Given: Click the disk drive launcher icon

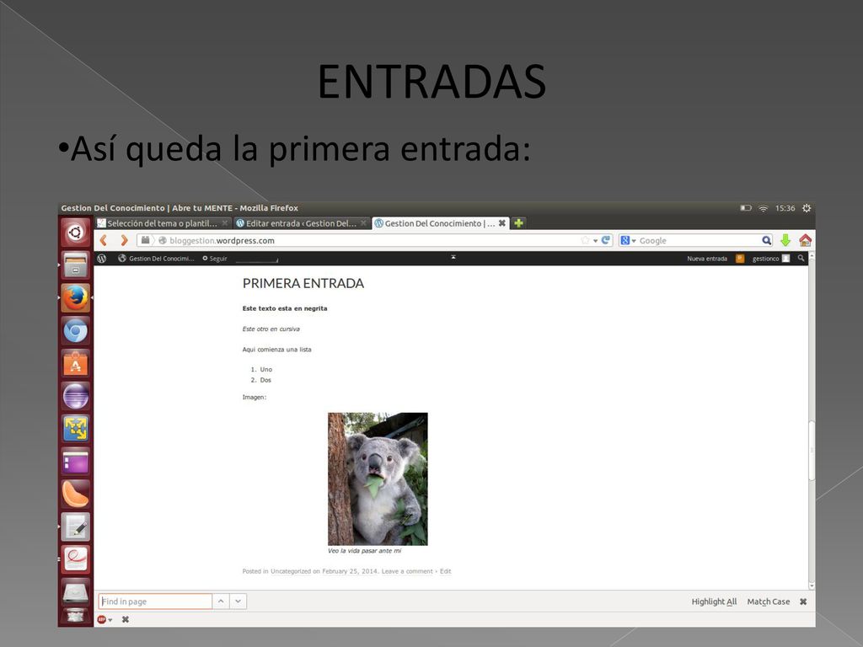Looking at the screenshot, I should click(x=75, y=592).
